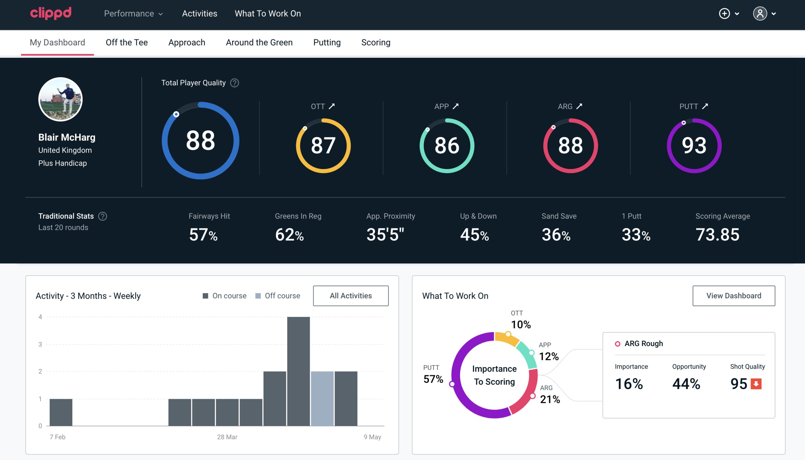The image size is (805, 460).
Task: Click the Traditional Stats help icon
Action: point(103,216)
